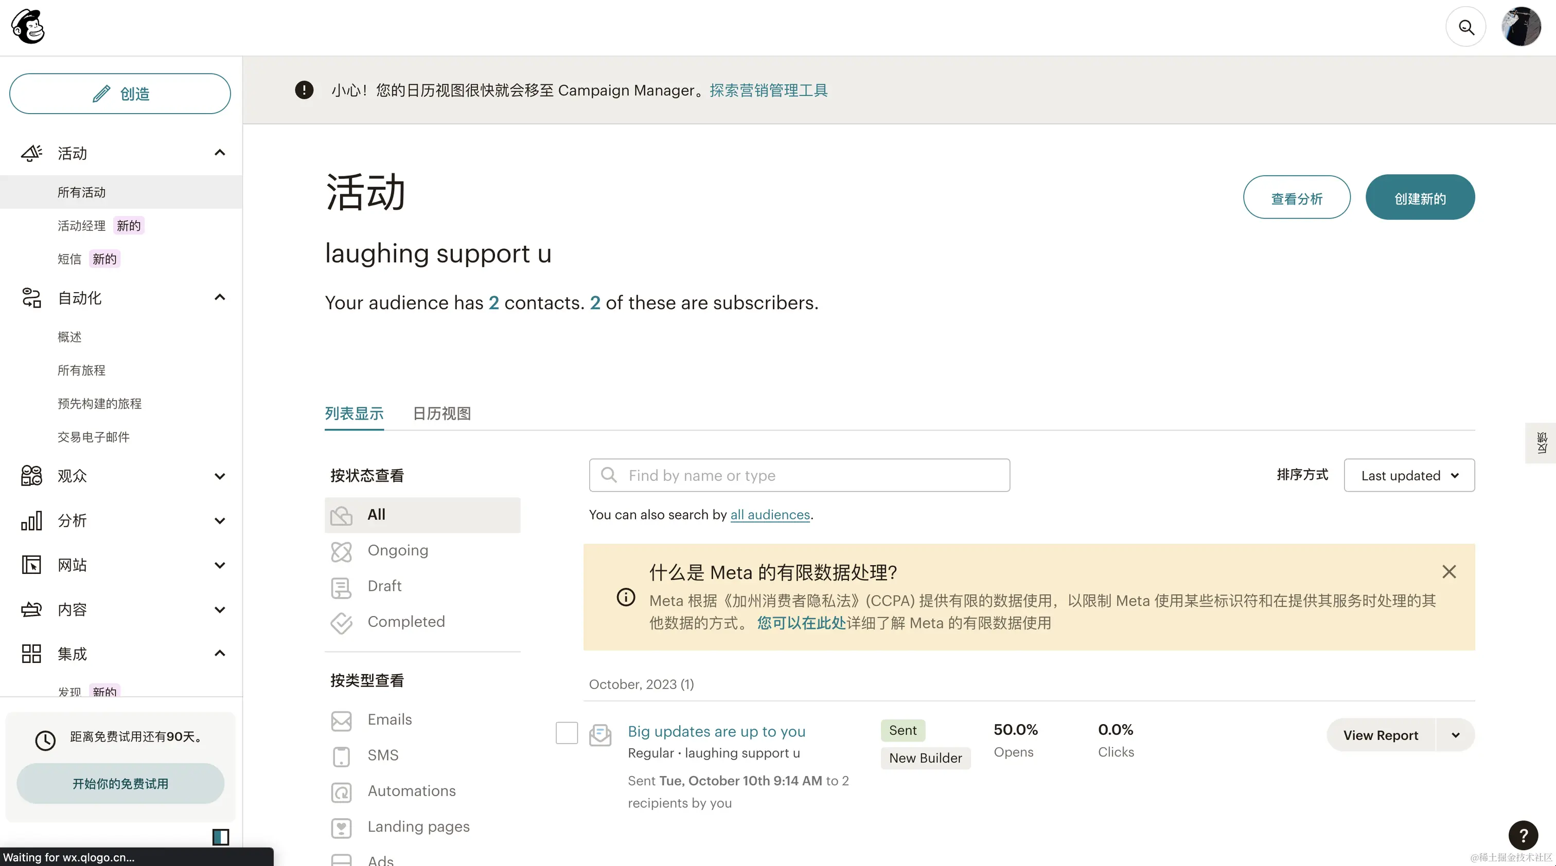1556x866 pixels.
Task: Switch to the 日历视图 tab
Action: pyautogui.click(x=441, y=414)
